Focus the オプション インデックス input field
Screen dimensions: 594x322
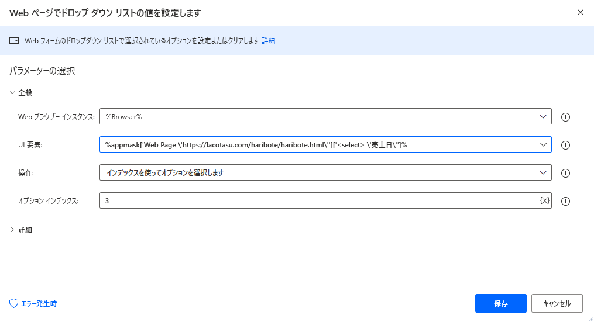[316, 200]
